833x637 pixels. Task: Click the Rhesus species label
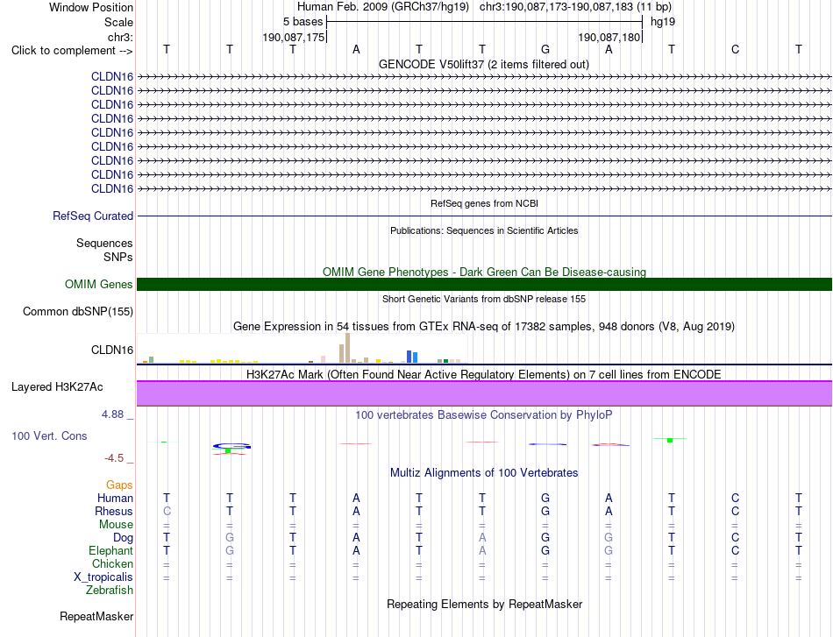[x=114, y=511]
